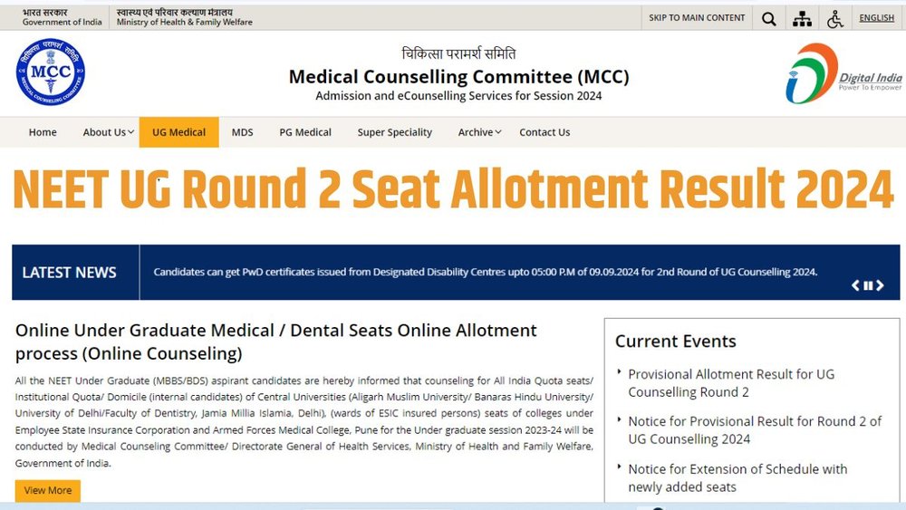Open the UG Medical tab
This screenshot has height=510, width=906.
179,132
